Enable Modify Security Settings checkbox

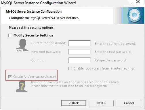pos(10,35)
